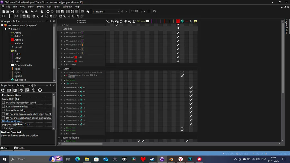Collapse the Frame 1 tree node
The width and height of the screenshot is (290, 163).
click(5, 29)
